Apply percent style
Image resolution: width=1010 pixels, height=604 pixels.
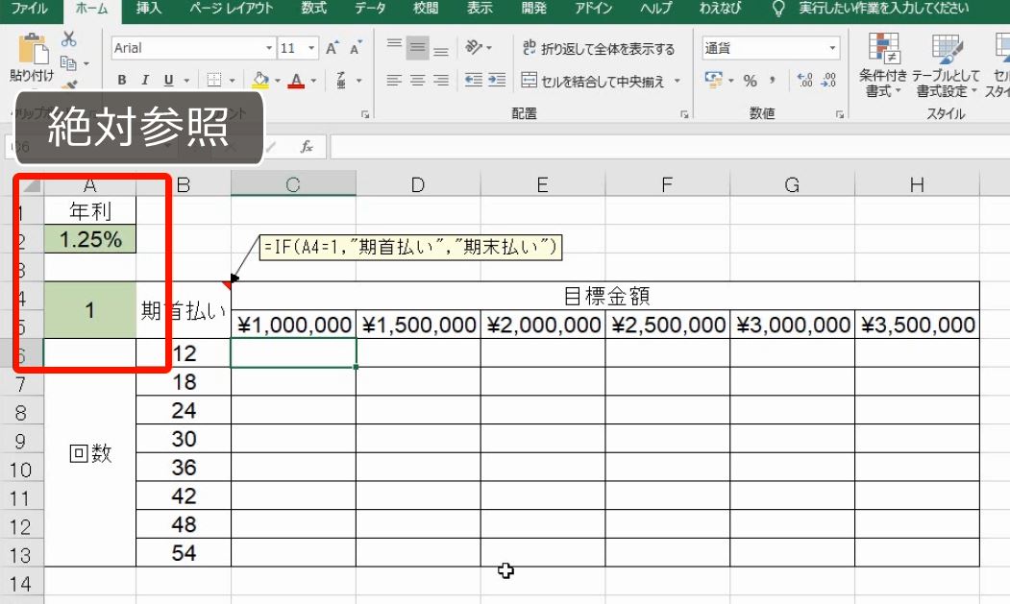[750, 81]
